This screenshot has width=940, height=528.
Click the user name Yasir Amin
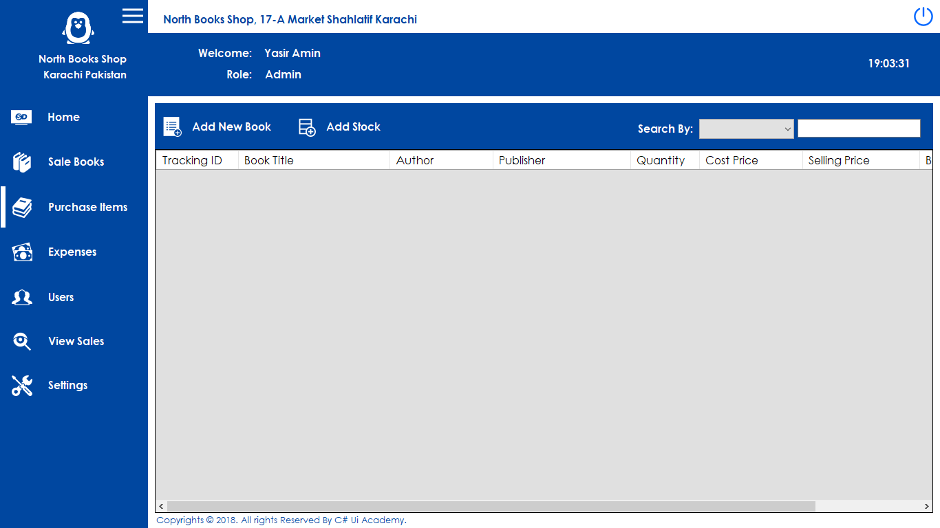click(x=292, y=53)
